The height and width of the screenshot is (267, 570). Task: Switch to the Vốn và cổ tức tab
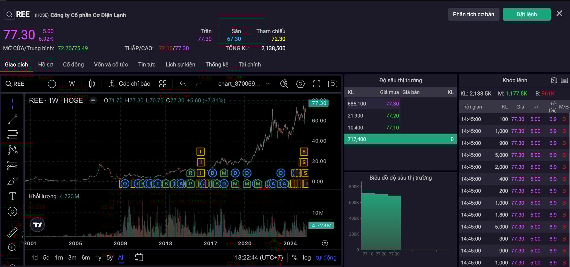[111, 64]
